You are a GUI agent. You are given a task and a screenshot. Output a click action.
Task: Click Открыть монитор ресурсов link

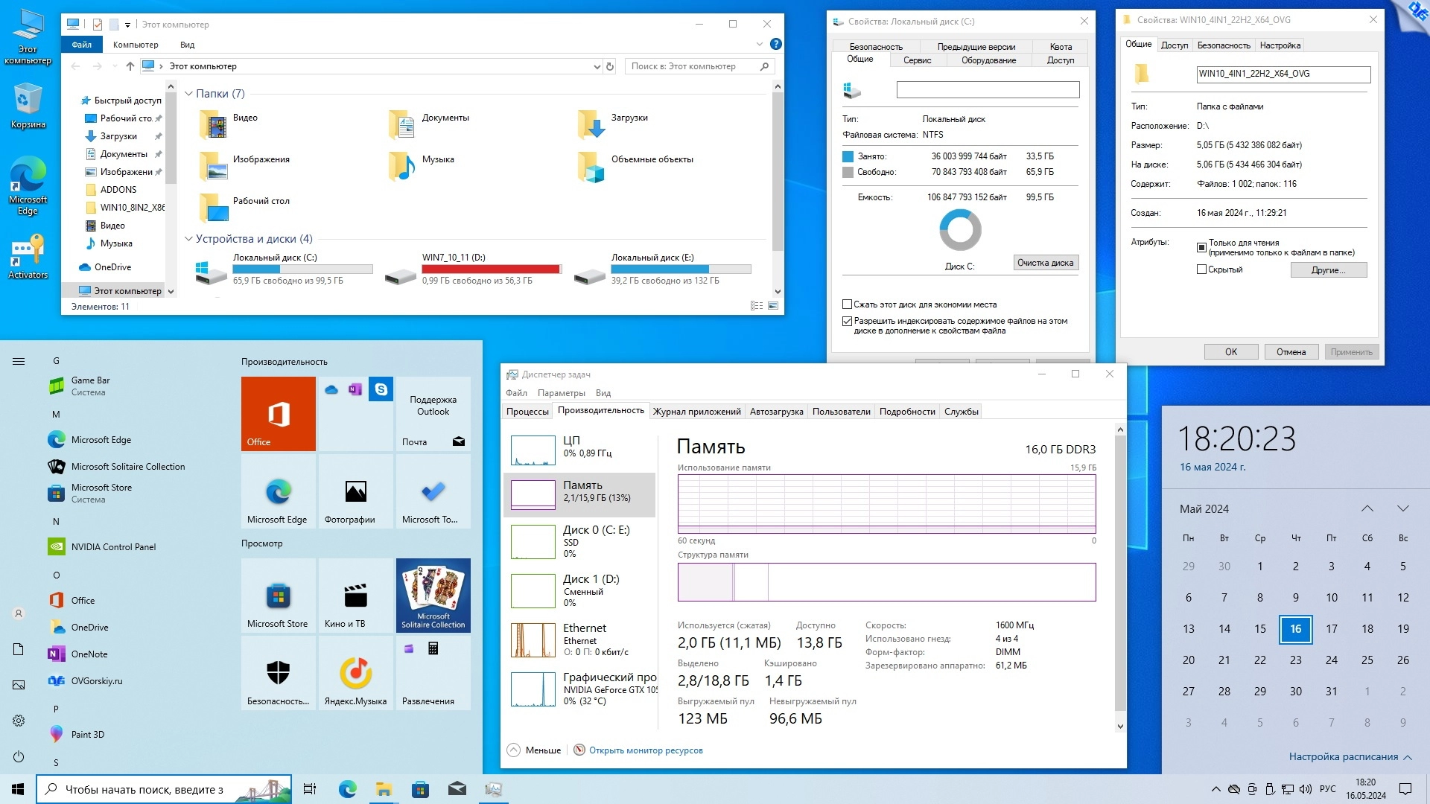click(x=645, y=750)
